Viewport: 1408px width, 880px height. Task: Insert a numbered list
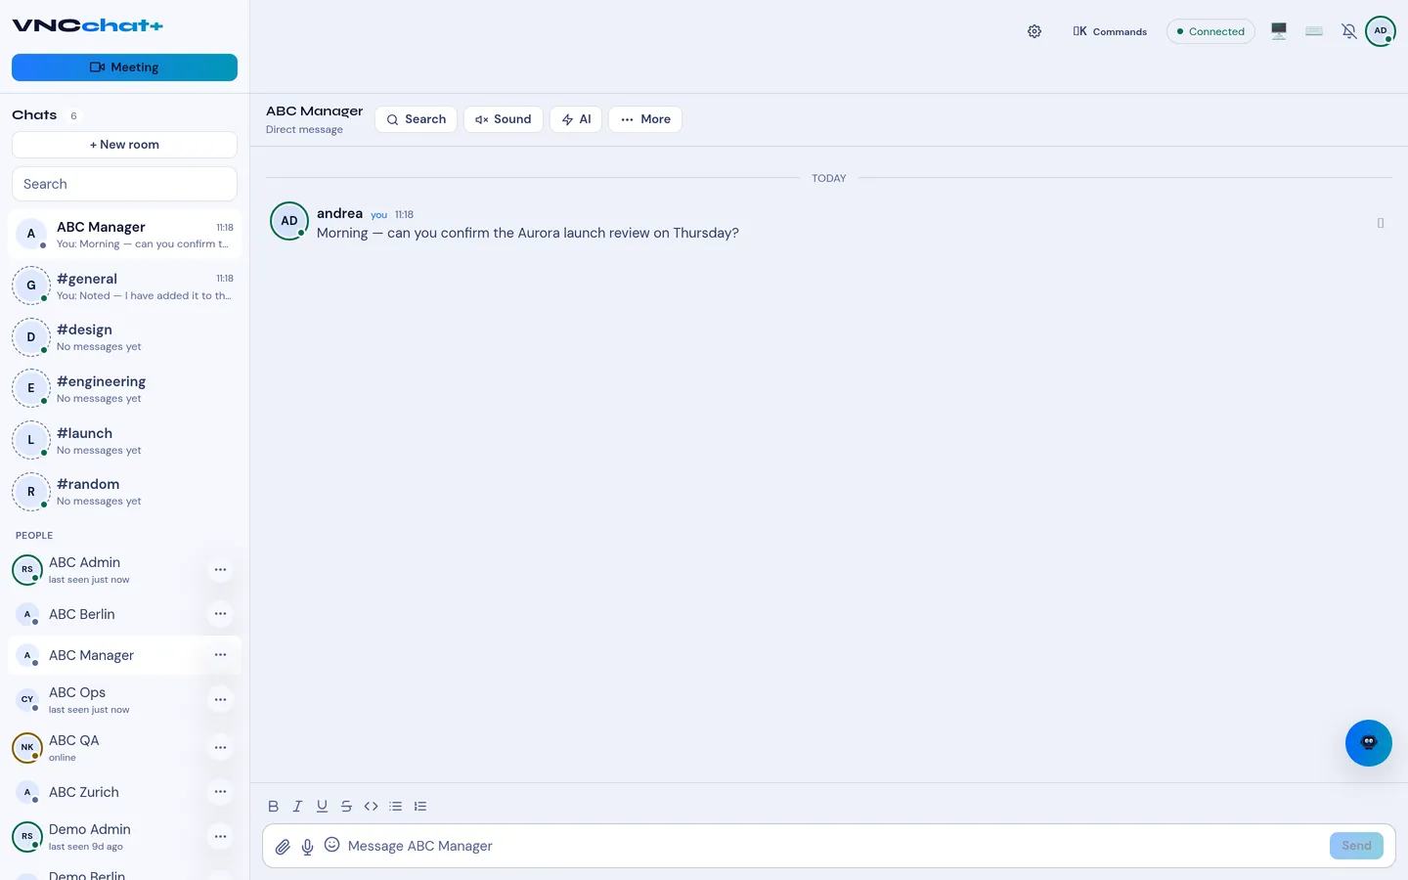click(x=420, y=807)
